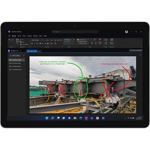Screen dimensions: 150x150
Task: Select the Format Painter tool
Action: [x=24, y=44]
